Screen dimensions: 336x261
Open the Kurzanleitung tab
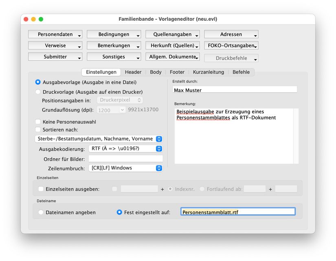[x=208, y=72]
